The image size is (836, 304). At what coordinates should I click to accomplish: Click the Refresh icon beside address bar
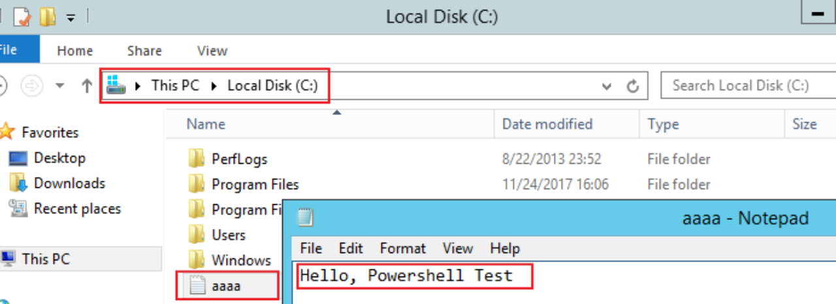tap(632, 85)
